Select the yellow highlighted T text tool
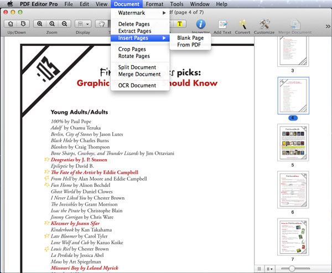Image resolution: width=332 pixels, height=273 pixels. [x=179, y=24]
